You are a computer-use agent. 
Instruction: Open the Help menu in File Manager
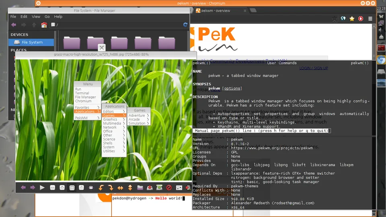pos(58,16)
